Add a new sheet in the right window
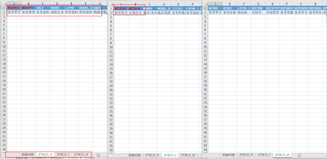327x159 pixels. [x=299, y=155]
